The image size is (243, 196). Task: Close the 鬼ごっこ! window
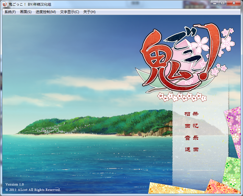coord(234,3)
